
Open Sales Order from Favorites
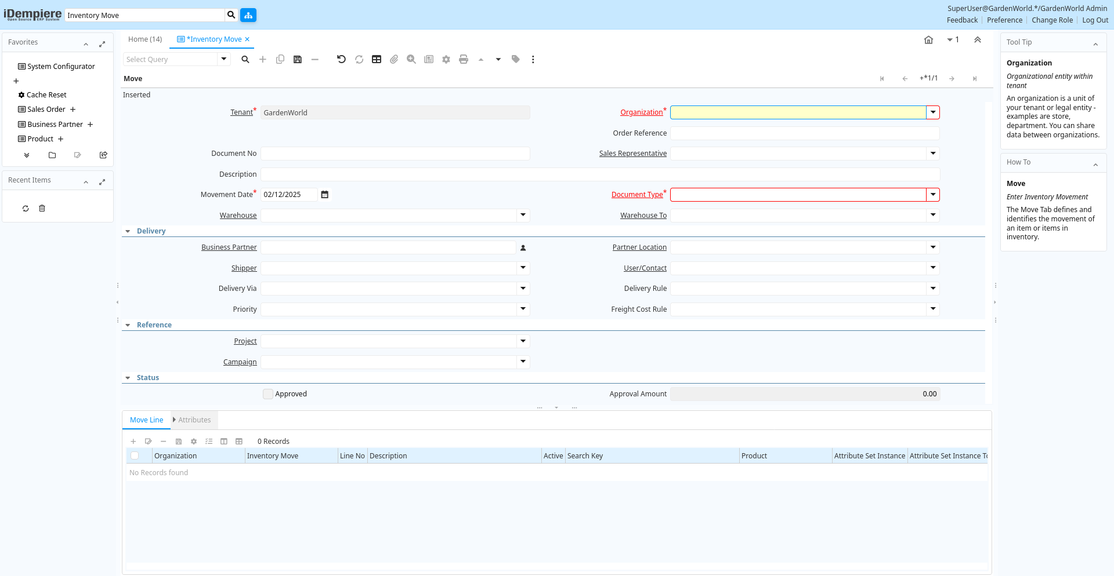pos(46,110)
